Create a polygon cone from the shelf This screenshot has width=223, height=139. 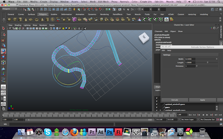pos(25,19)
